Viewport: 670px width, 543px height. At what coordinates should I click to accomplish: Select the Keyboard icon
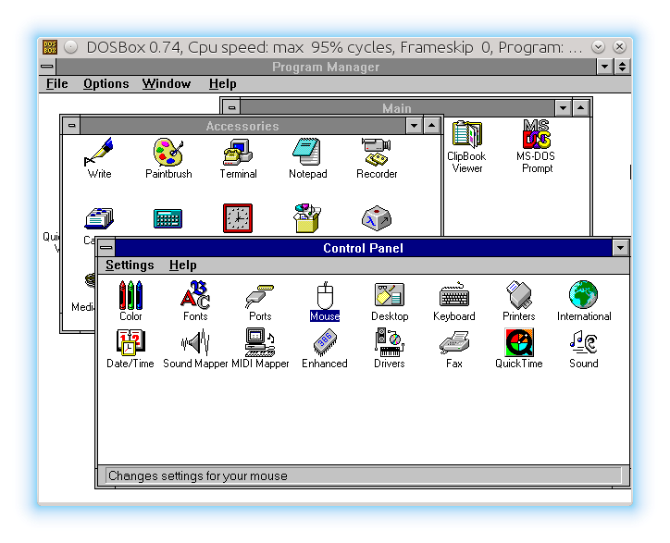(454, 301)
